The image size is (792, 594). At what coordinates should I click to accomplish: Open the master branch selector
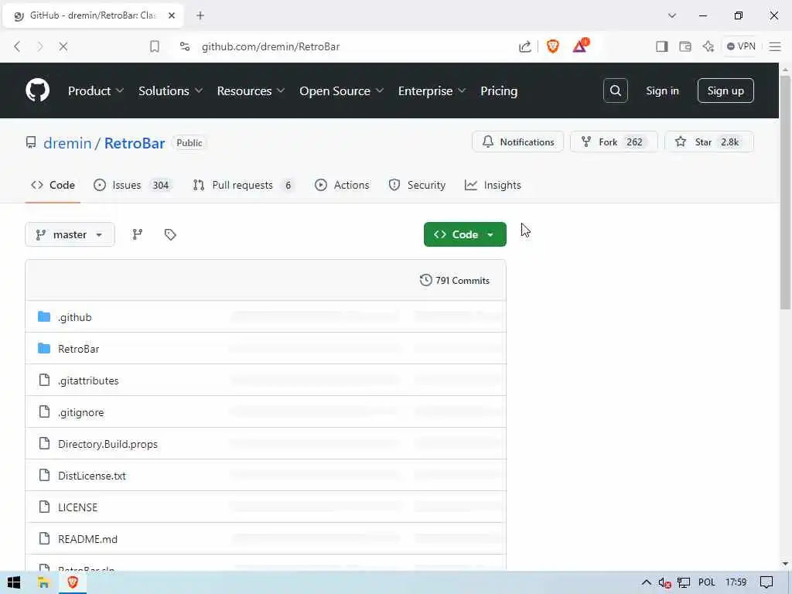[x=70, y=234]
